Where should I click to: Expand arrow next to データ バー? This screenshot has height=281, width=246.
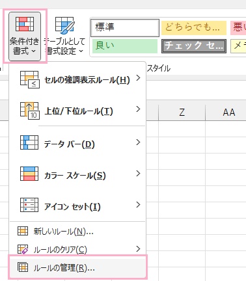[138, 142]
